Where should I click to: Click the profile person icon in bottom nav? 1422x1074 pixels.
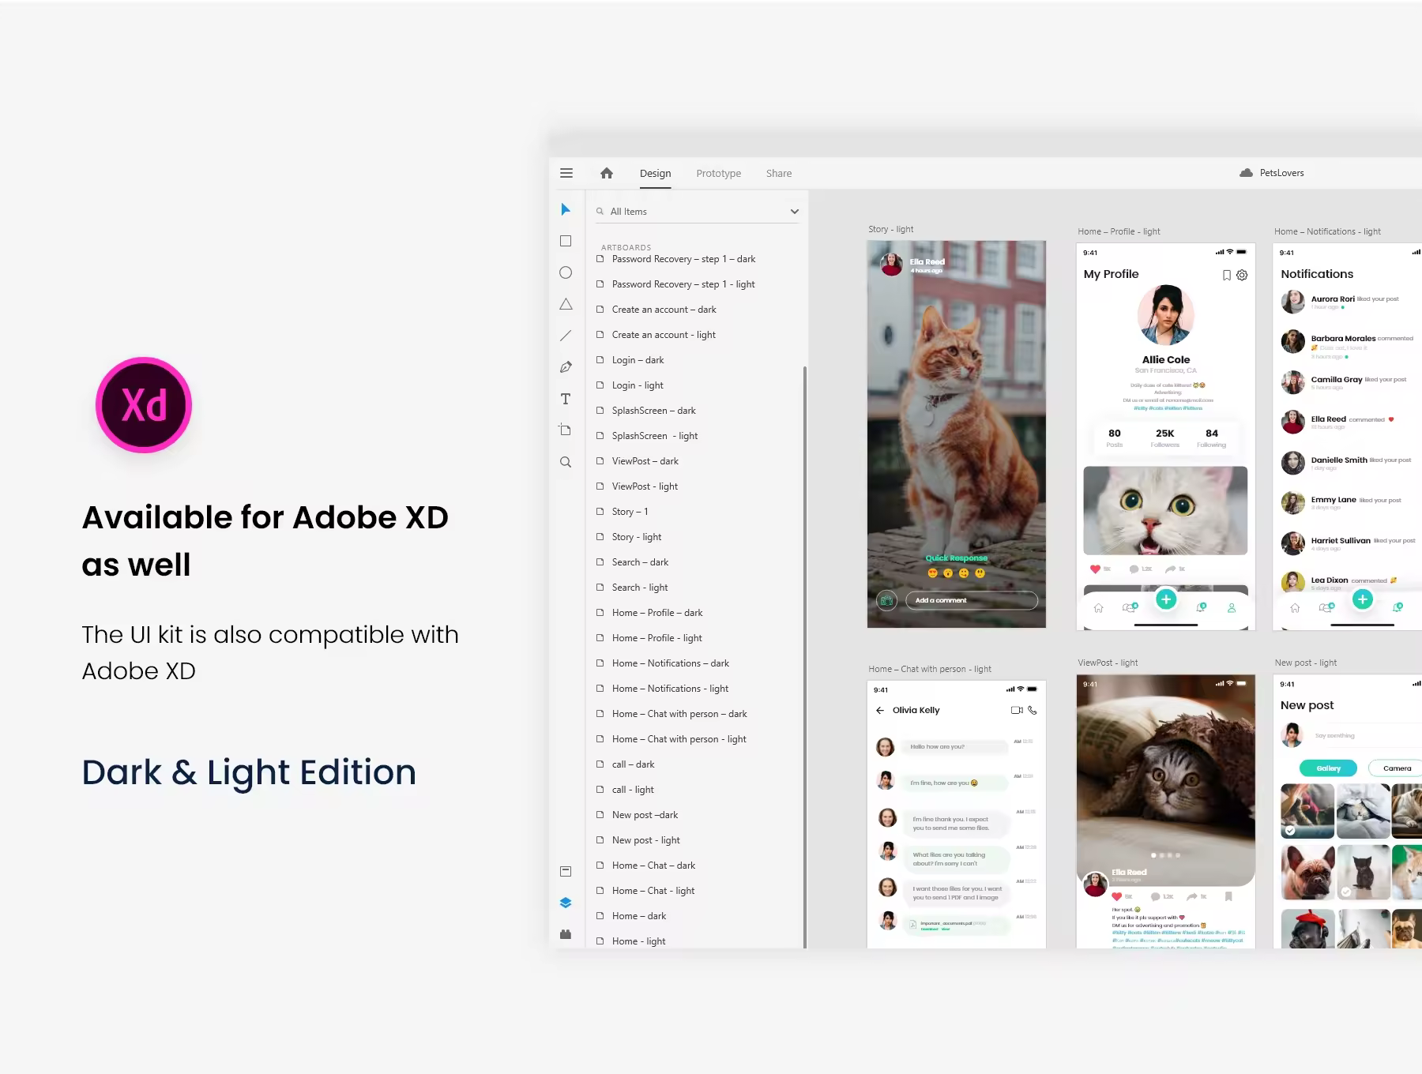tap(1231, 608)
